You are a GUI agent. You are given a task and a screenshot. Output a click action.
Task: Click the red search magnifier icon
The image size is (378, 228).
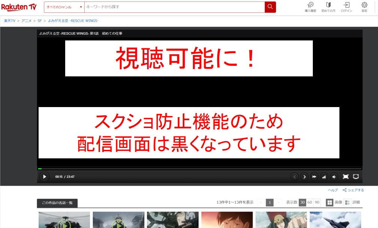click(x=270, y=7)
